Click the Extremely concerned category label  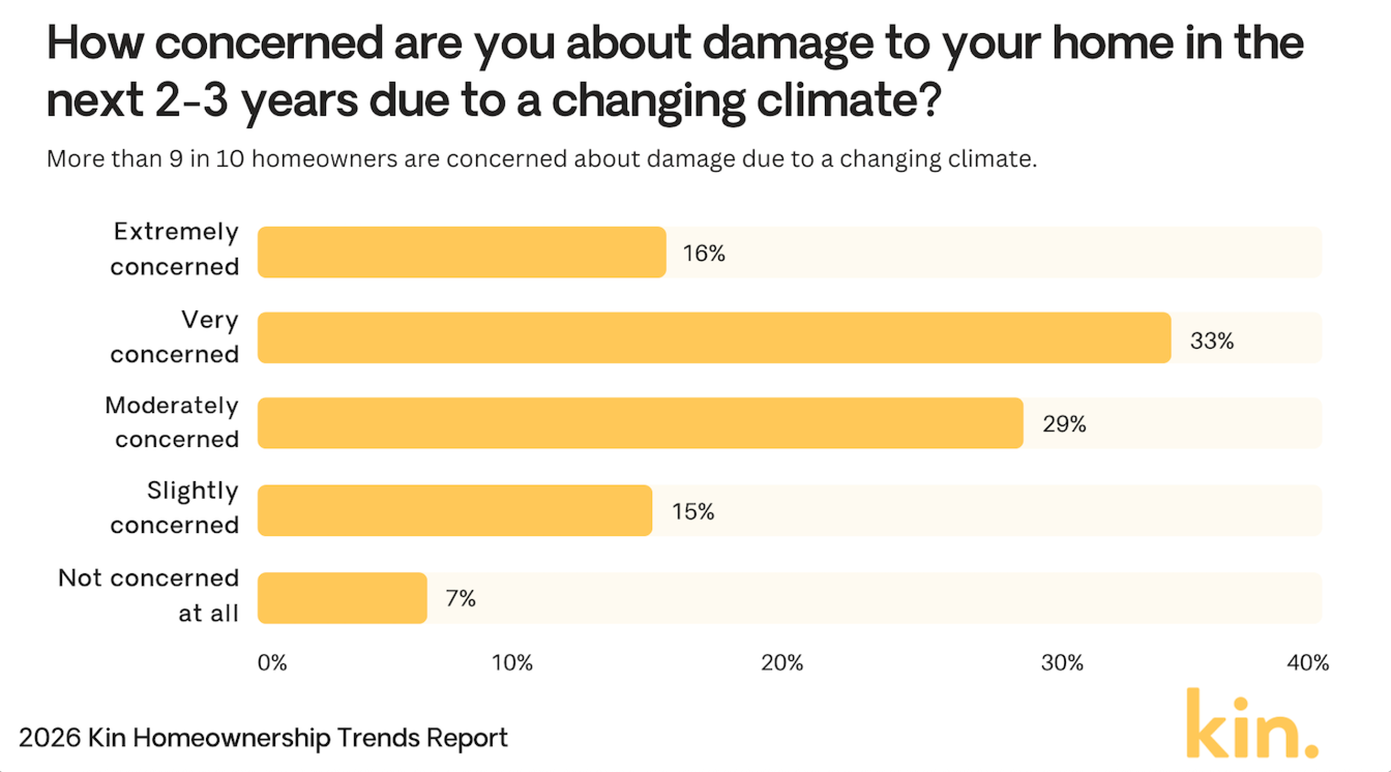click(175, 249)
